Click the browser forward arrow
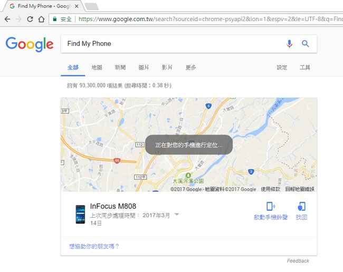The width and height of the screenshot is (343, 272). point(18,19)
